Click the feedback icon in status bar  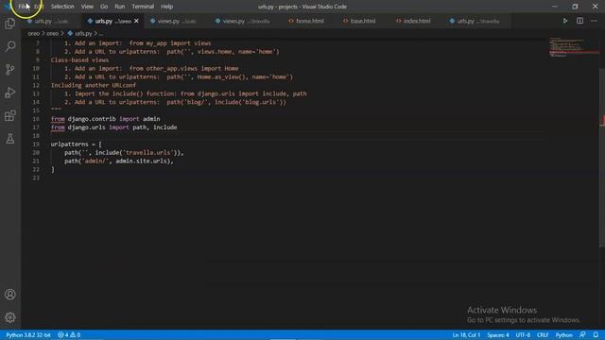coord(582,335)
